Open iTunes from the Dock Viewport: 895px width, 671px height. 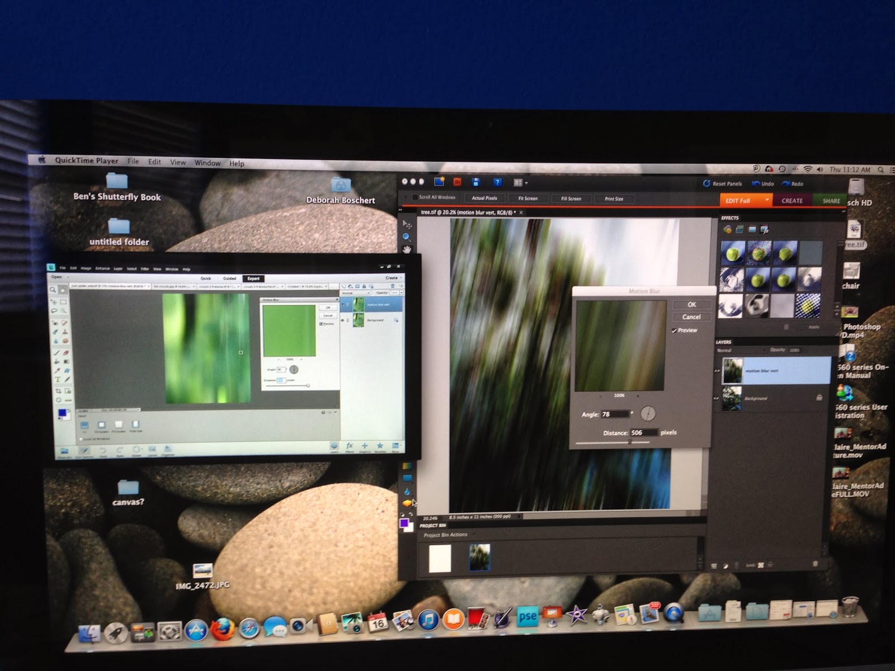pos(428,620)
